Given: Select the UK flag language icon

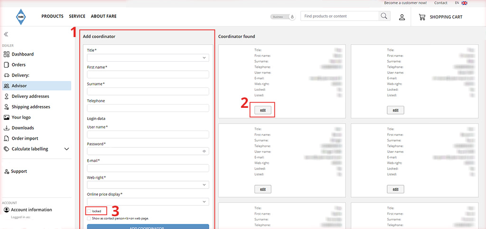Looking at the screenshot, I should point(464,3).
